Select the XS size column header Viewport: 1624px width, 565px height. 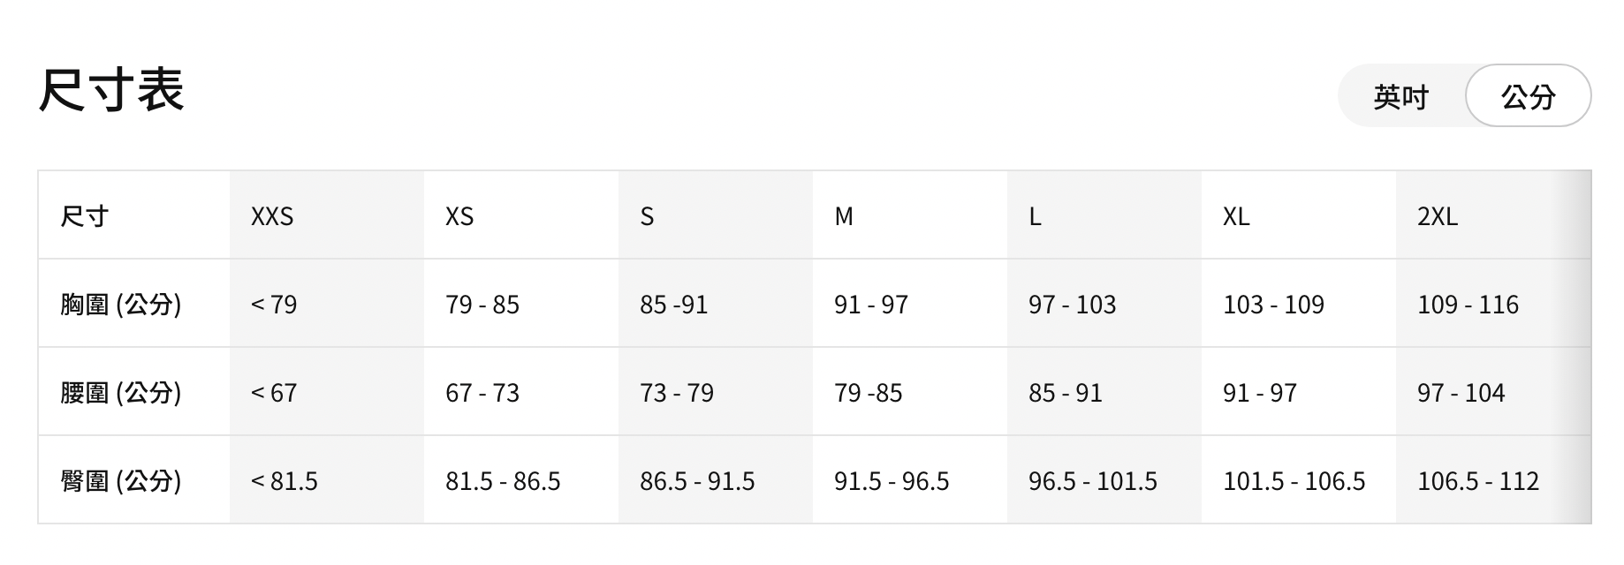(459, 216)
